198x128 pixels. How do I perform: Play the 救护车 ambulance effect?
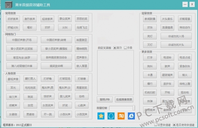[167, 84]
